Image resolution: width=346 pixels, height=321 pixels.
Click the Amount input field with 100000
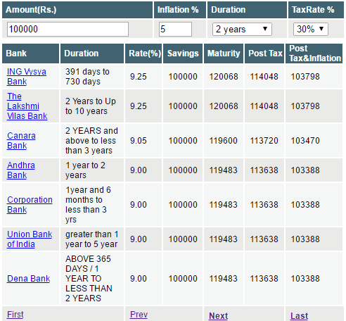(x=68, y=30)
